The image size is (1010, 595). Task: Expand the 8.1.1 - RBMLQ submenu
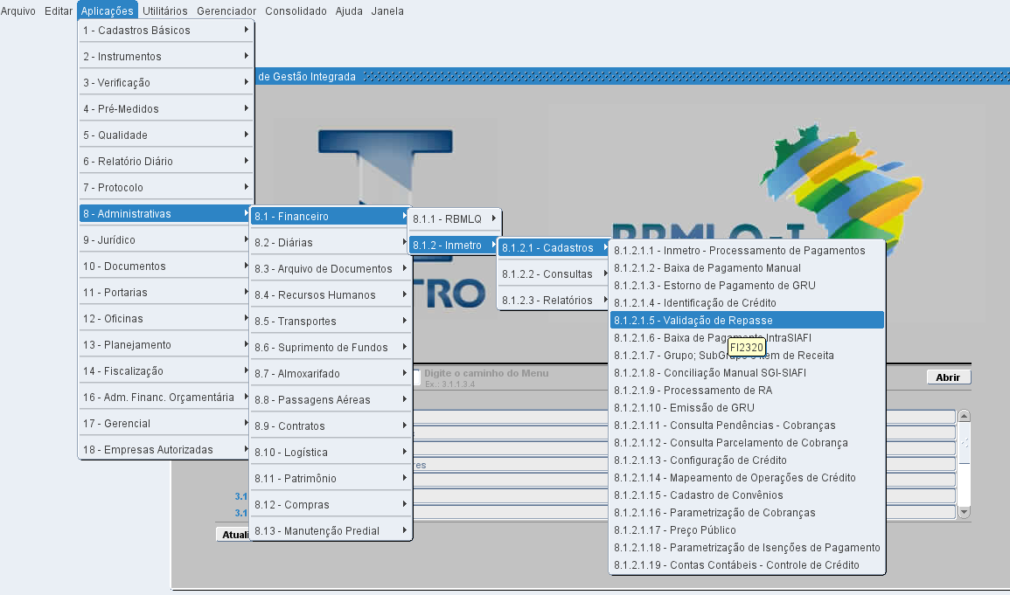[x=454, y=218]
